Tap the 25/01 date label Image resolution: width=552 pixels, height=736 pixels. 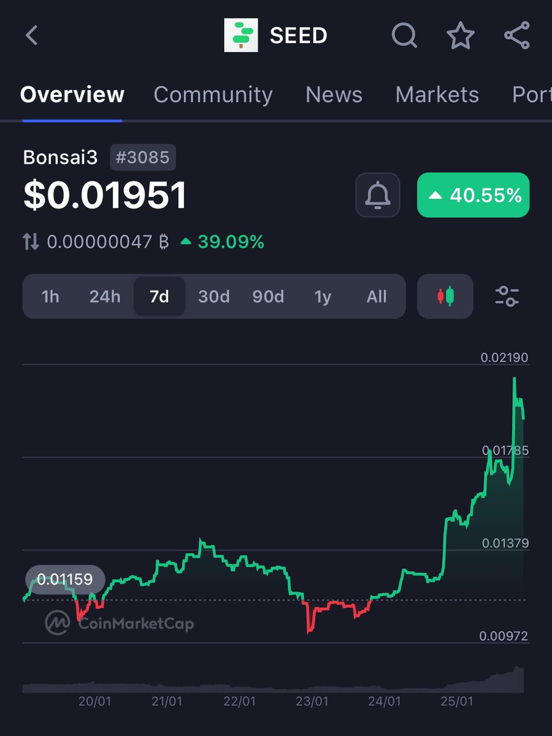pyautogui.click(x=457, y=700)
